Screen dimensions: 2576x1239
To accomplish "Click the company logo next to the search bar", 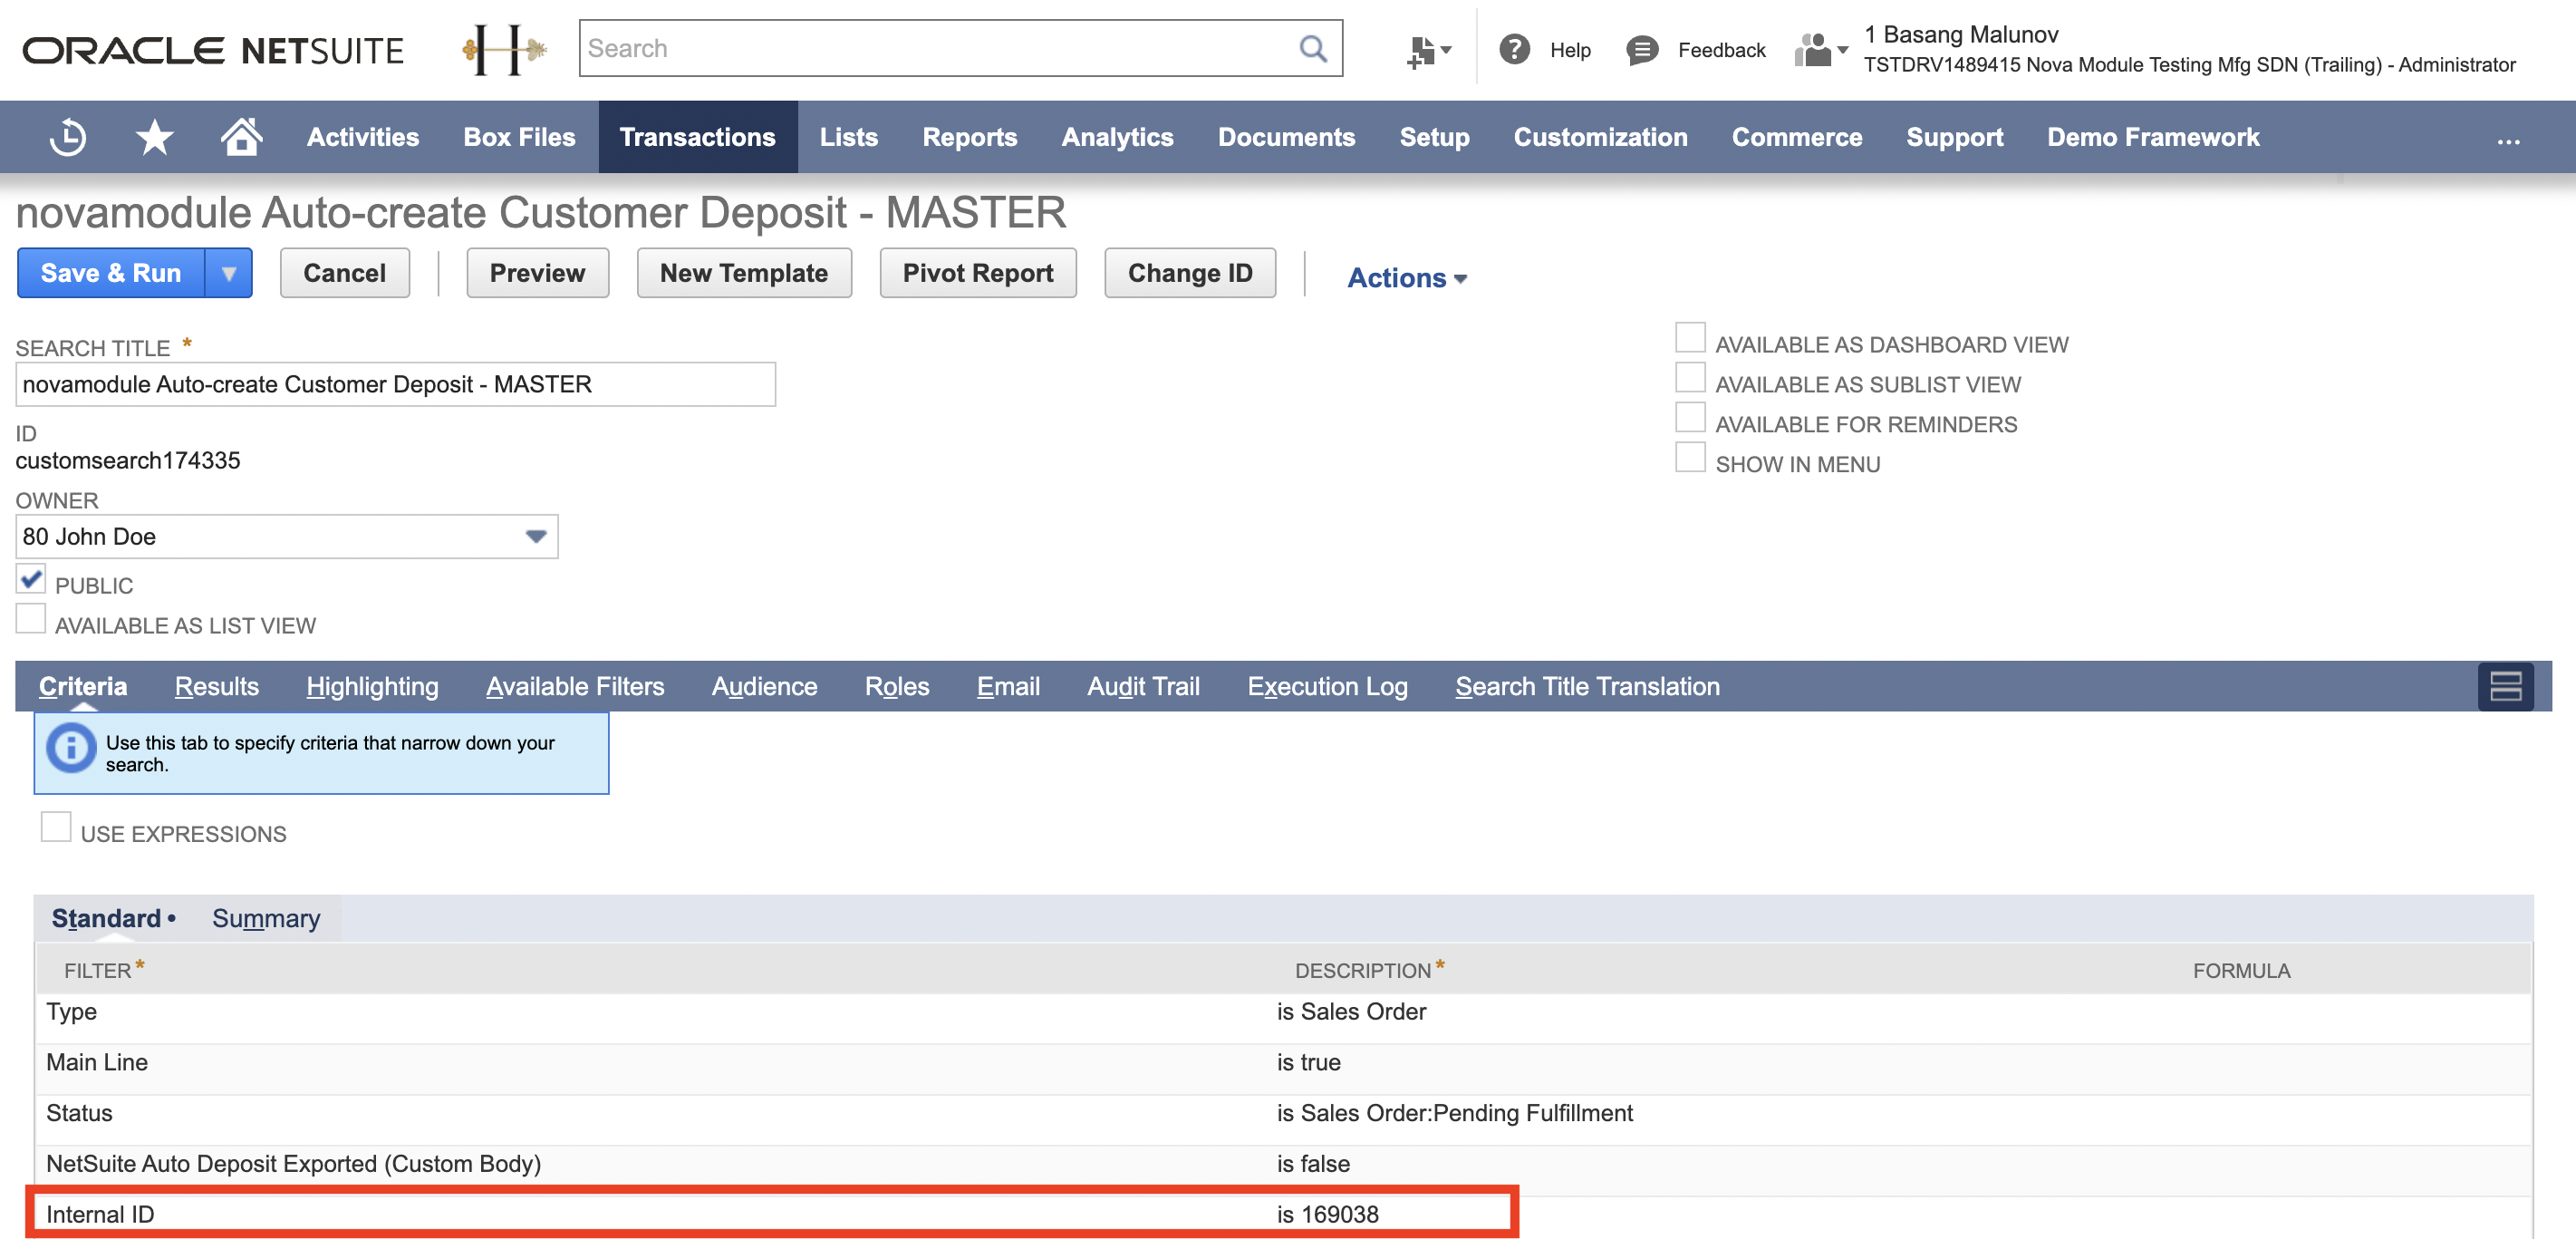I will pos(504,49).
